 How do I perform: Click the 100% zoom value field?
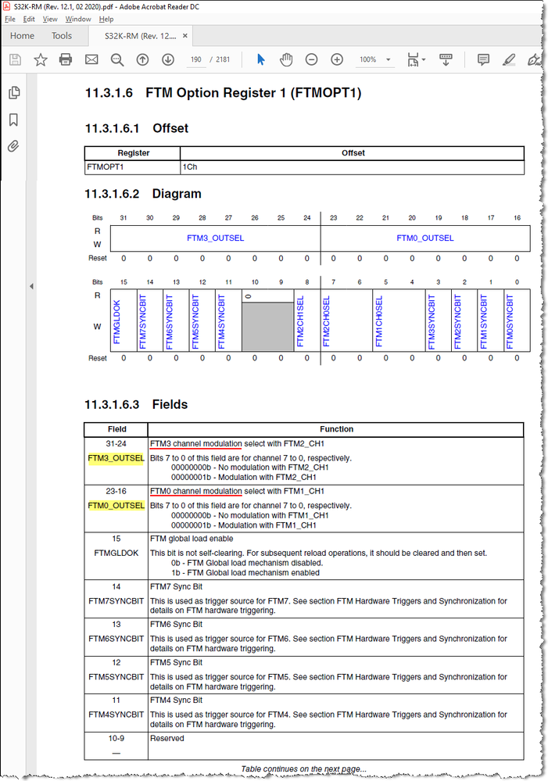pos(368,59)
